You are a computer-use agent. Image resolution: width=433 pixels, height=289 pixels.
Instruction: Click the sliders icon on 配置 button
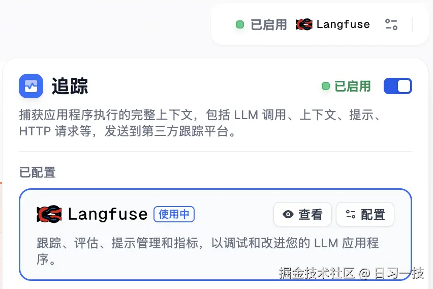click(x=351, y=214)
